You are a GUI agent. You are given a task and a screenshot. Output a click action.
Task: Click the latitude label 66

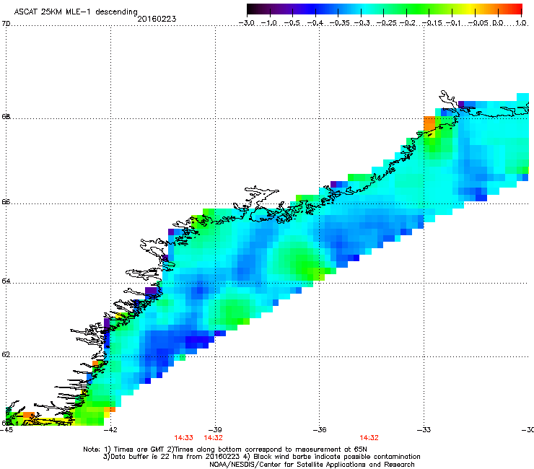pos(6,202)
